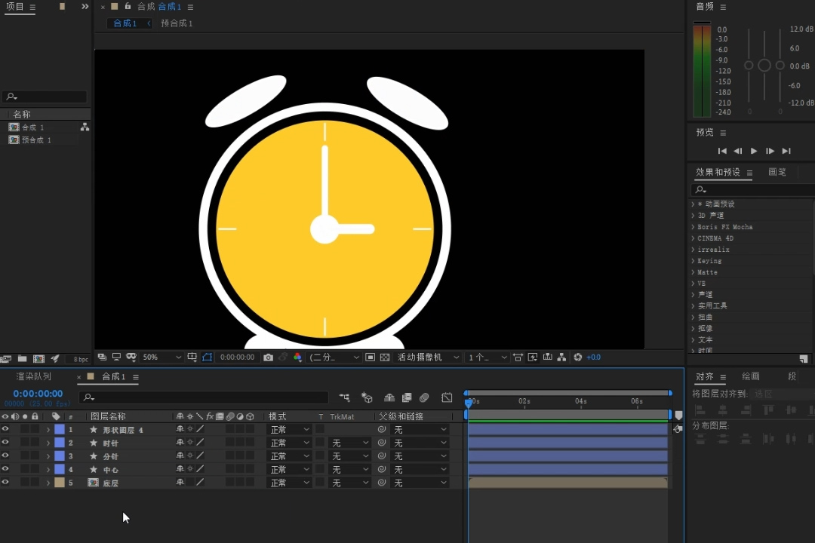Image resolution: width=815 pixels, height=543 pixels.
Task: Open the composition mini-flowchart in timeline
Action: pos(344,398)
